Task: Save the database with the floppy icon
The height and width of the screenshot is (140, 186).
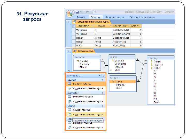Action: (77, 12)
